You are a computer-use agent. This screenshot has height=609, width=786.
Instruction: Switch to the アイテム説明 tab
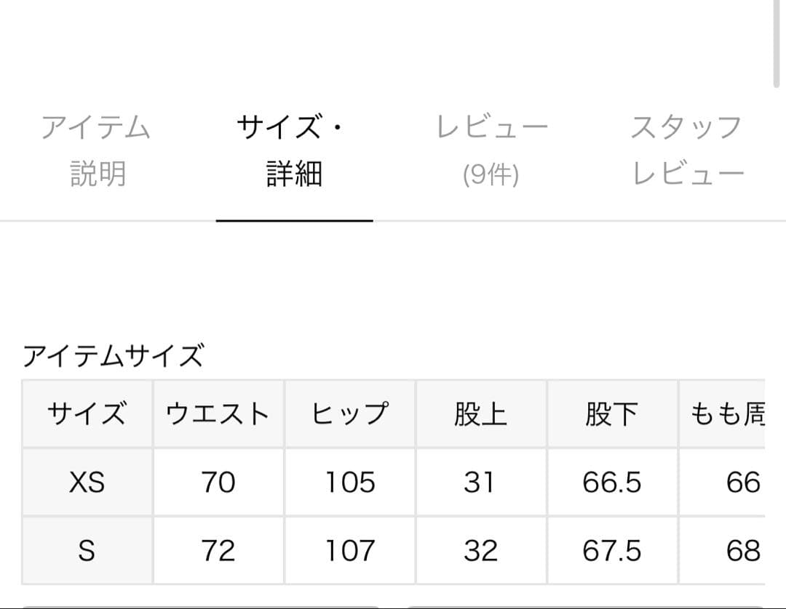point(96,149)
